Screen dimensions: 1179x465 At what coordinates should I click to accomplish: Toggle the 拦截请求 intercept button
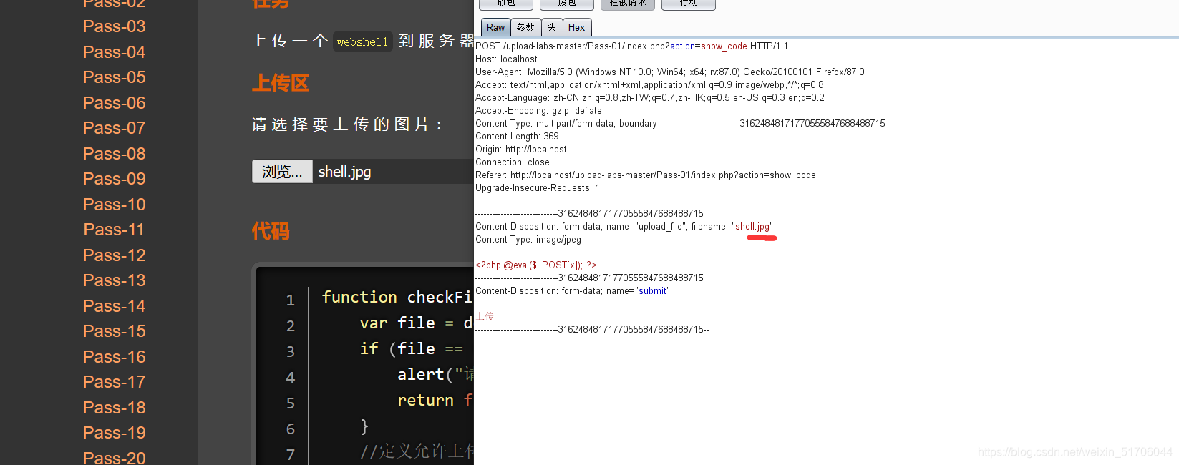(x=628, y=4)
